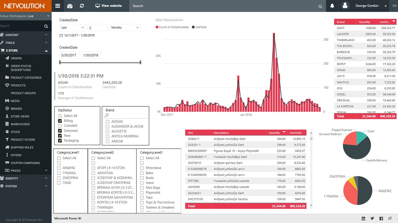Check the Jeans CategoryLevel3 checkbox
The height and width of the screenshot is (223, 398).
pyautogui.click(x=142, y=183)
